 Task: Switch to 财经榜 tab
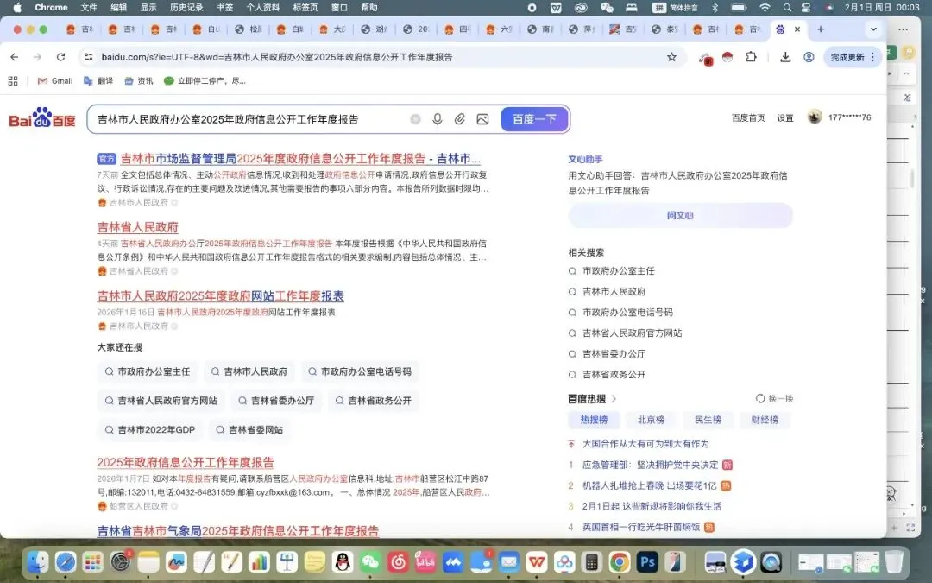[765, 420]
